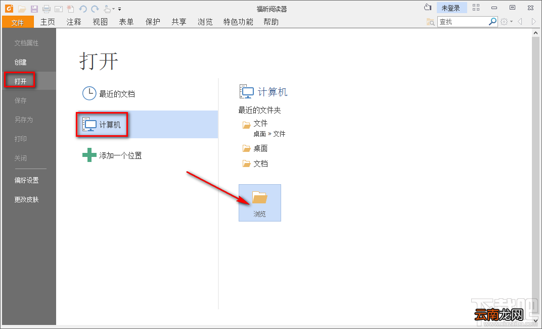Select 打印 in the file sidebar

tap(29, 139)
